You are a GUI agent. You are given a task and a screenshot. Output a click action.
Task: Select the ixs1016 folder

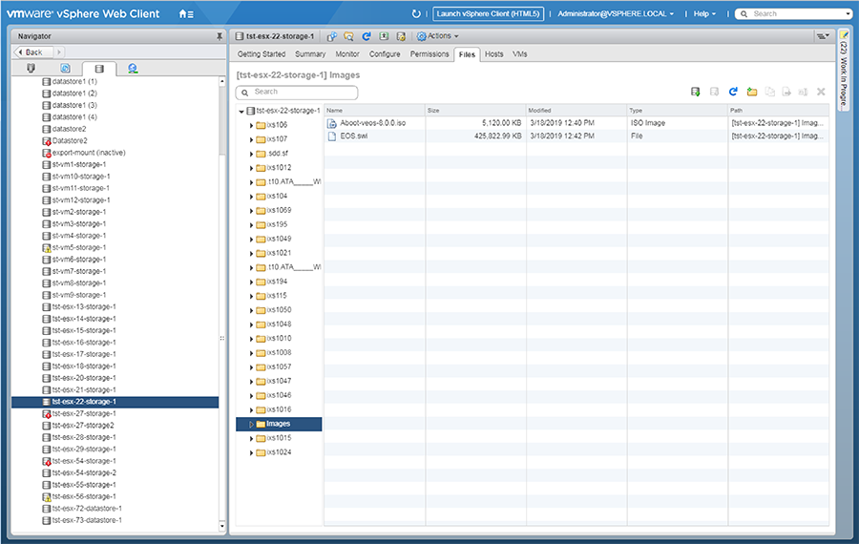pos(279,409)
